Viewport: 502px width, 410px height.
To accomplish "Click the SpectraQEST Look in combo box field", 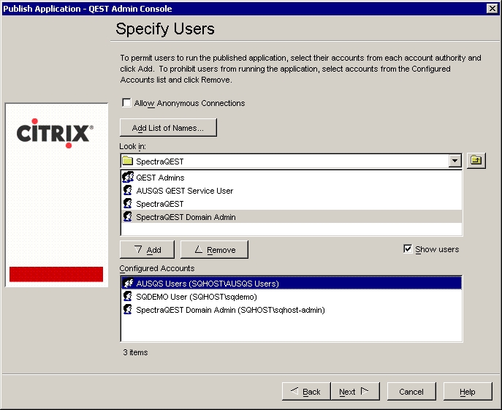I will tap(285, 161).
